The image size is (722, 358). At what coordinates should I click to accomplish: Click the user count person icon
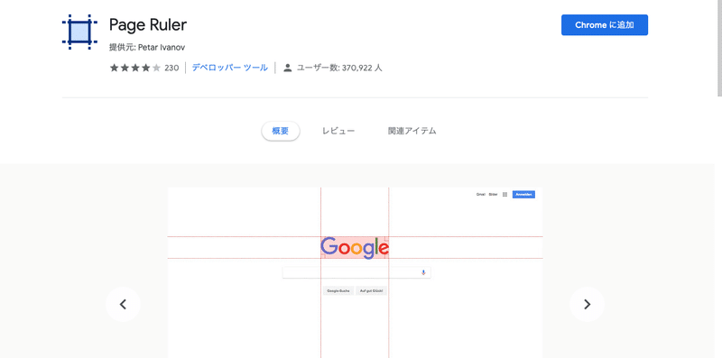[x=288, y=69]
